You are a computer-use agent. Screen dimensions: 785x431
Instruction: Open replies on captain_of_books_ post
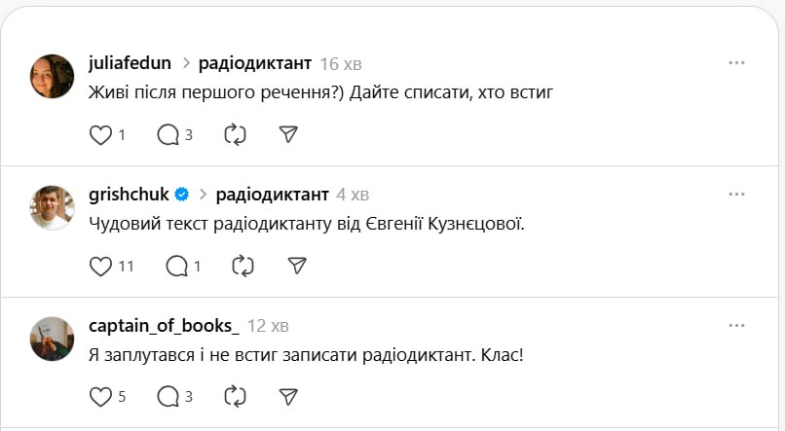168,396
